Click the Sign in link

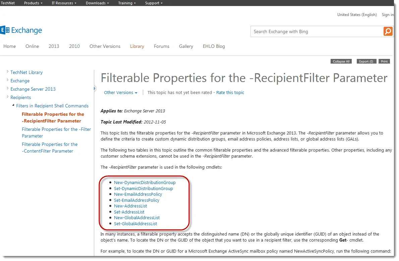(x=388, y=15)
